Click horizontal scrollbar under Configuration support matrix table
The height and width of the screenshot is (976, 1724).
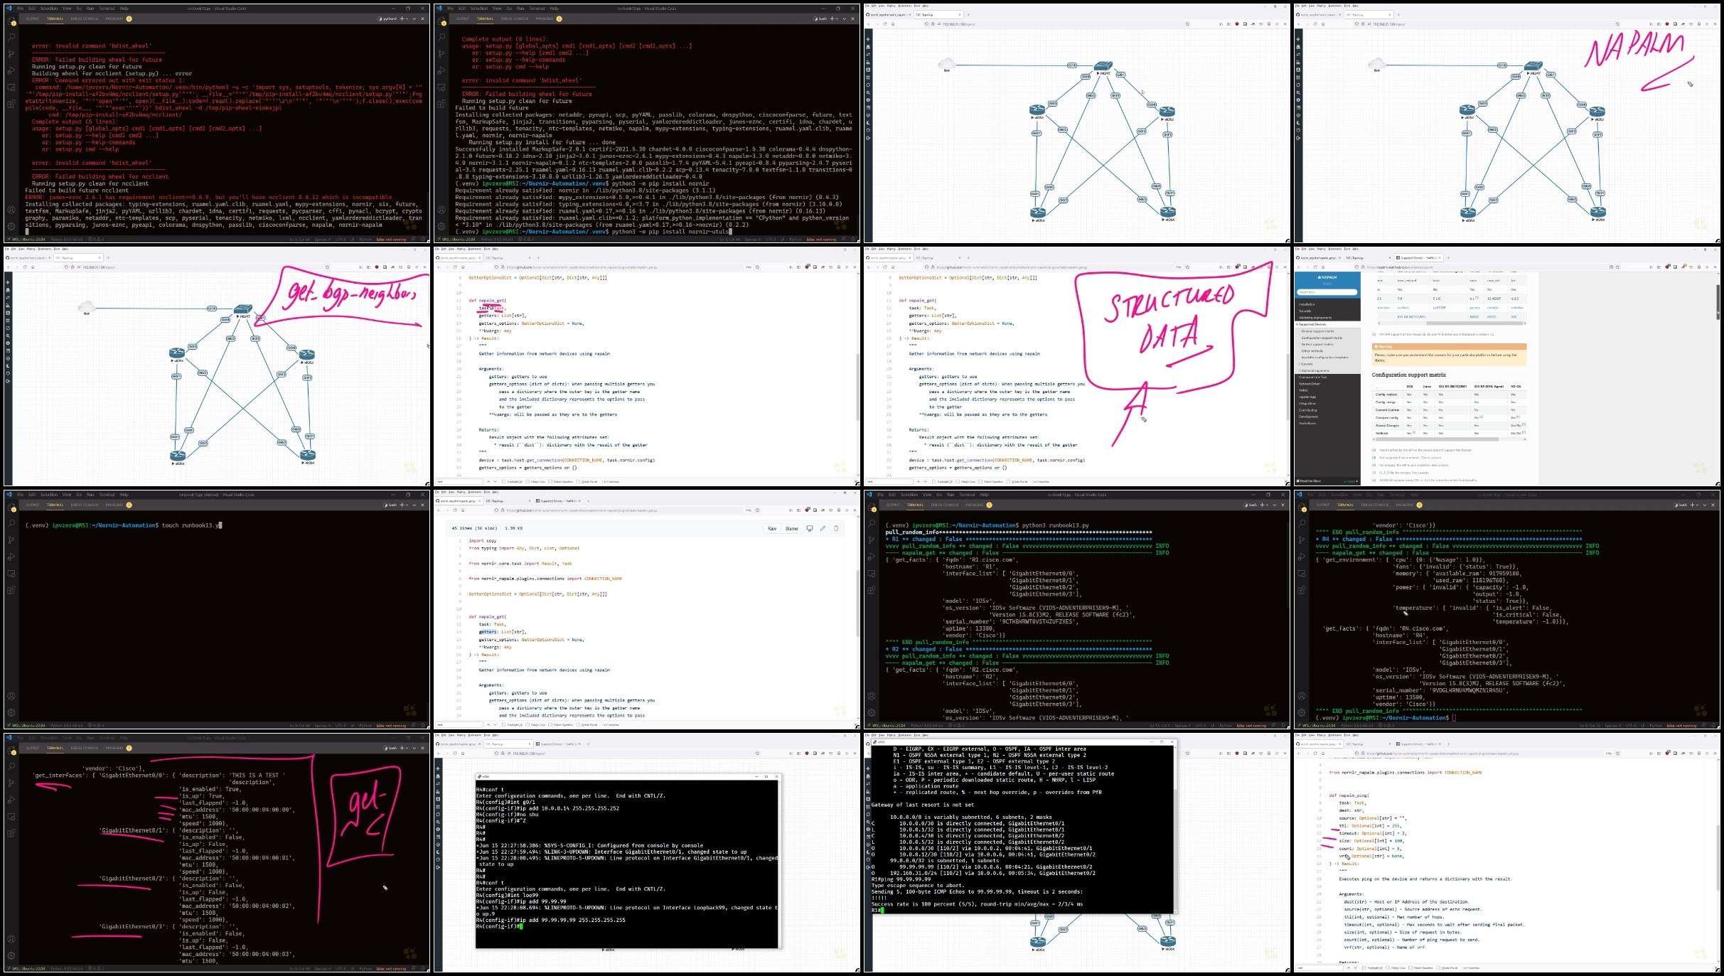coord(1436,439)
